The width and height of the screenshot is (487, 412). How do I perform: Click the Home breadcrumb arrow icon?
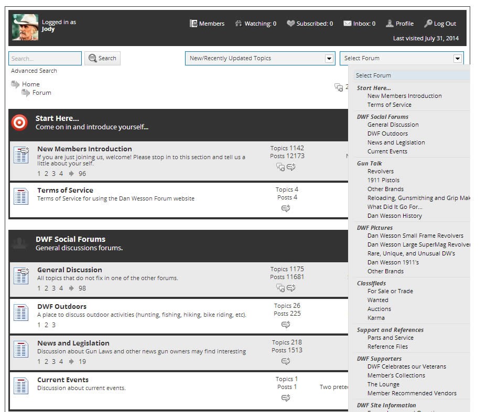15,84
